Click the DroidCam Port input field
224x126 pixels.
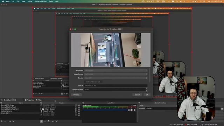pyautogui.click(x=115, y=90)
